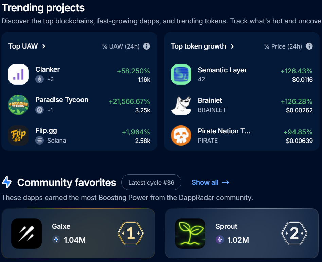322x262 pixels.
Task: Expand Top UAW chevron arrow
Action: pos(44,46)
